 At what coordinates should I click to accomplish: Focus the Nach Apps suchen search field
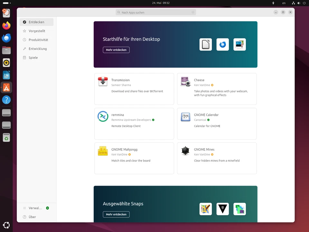coord(156,12)
